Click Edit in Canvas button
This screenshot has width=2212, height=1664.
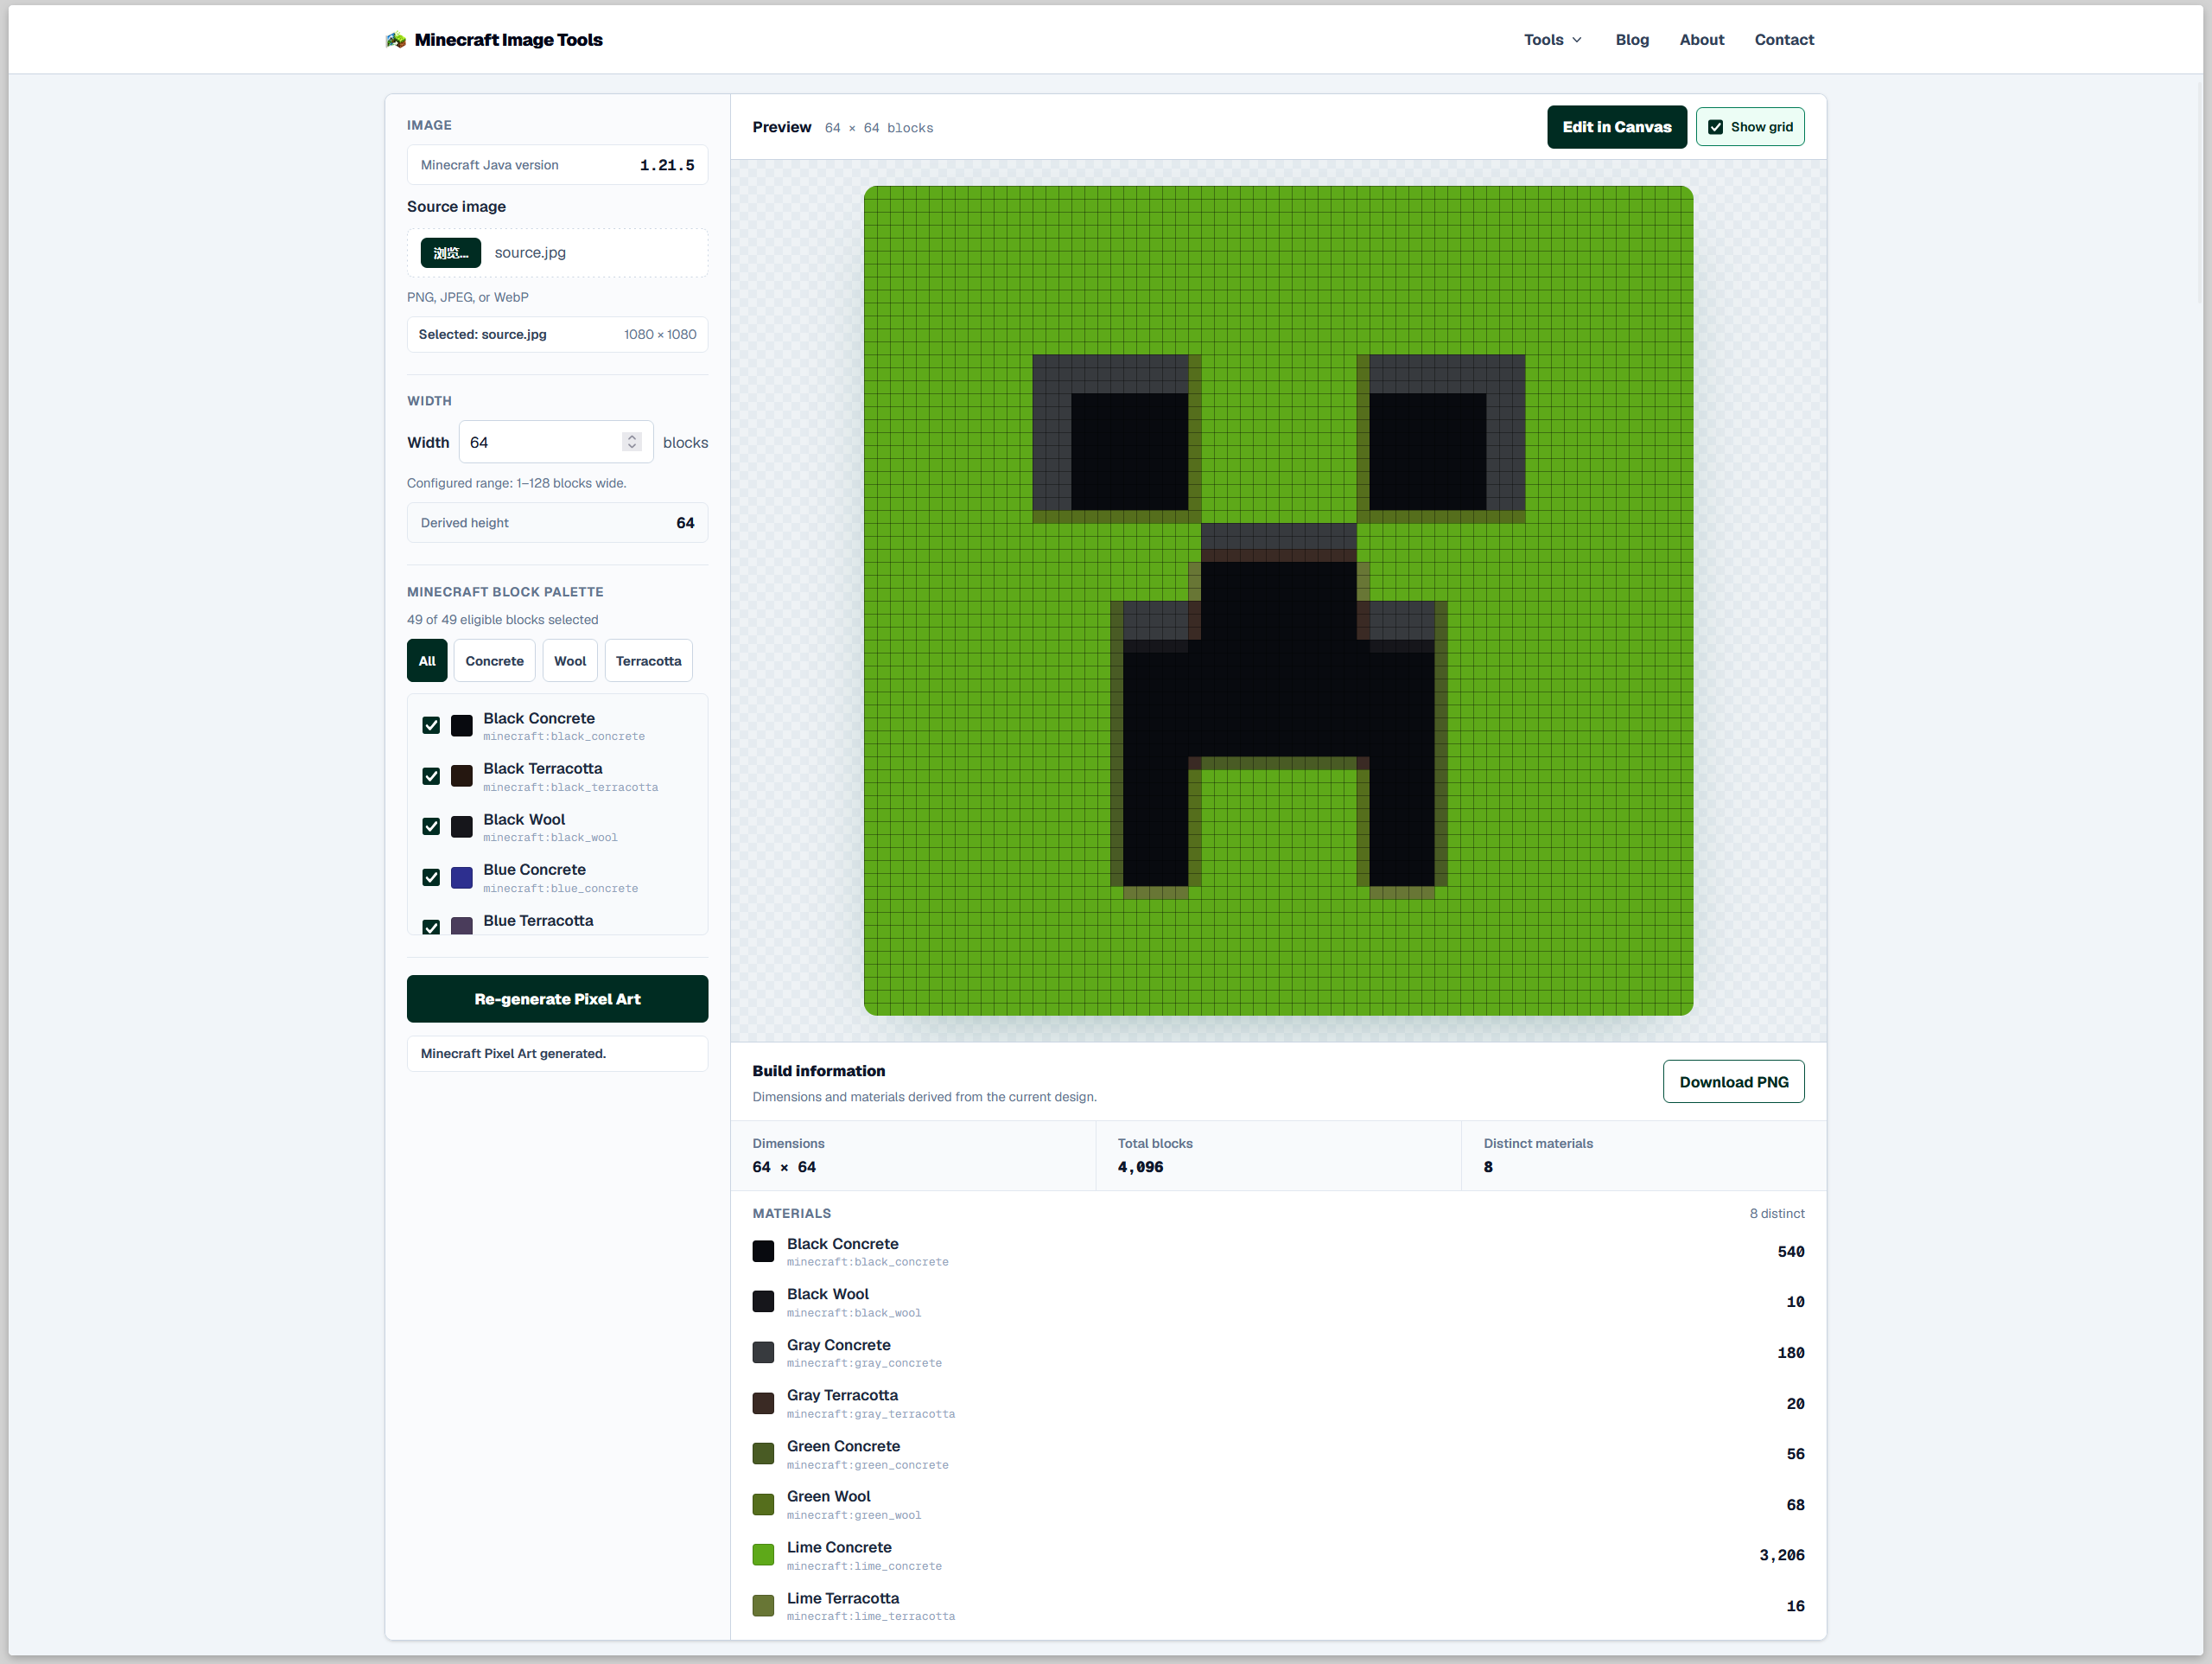coord(1616,127)
